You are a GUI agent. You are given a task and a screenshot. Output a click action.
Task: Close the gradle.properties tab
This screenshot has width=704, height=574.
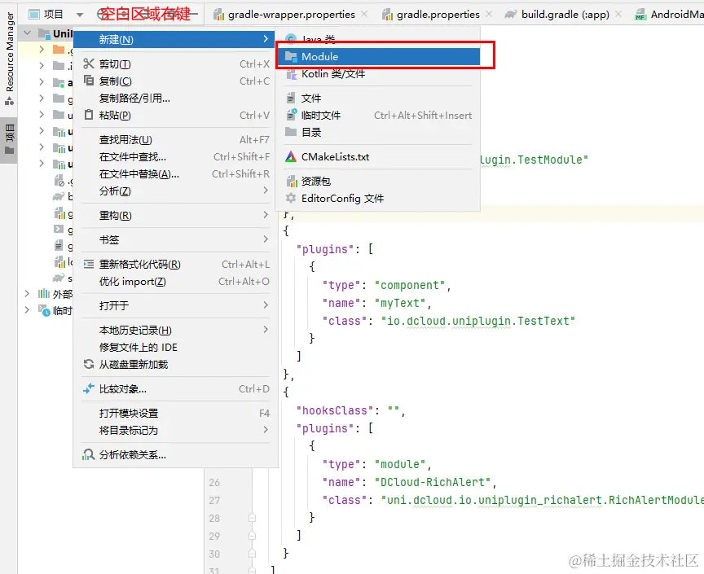(489, 15)
